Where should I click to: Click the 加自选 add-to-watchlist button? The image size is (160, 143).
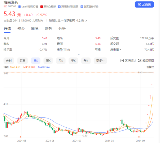(144, 5)
